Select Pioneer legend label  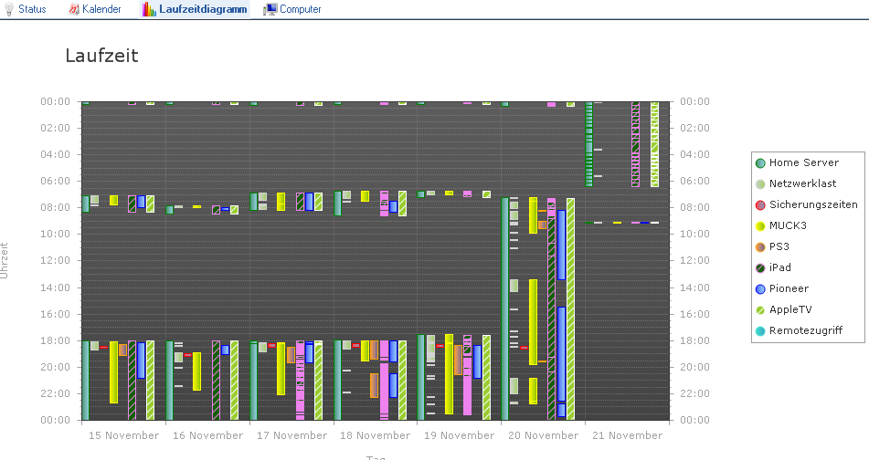point(789,289)
